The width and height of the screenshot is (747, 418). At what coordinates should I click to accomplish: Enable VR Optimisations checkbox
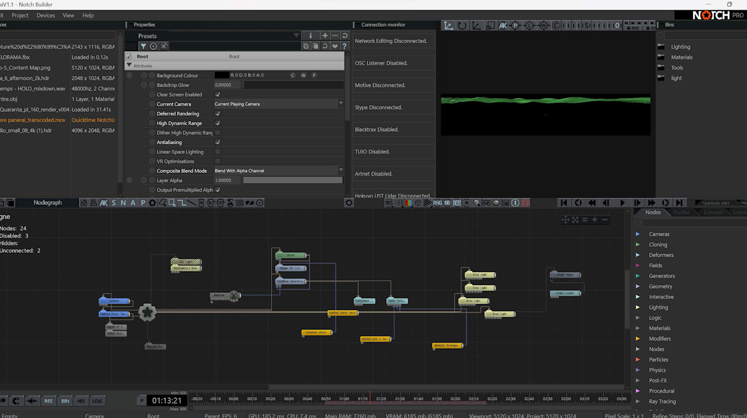pos(218,161)
